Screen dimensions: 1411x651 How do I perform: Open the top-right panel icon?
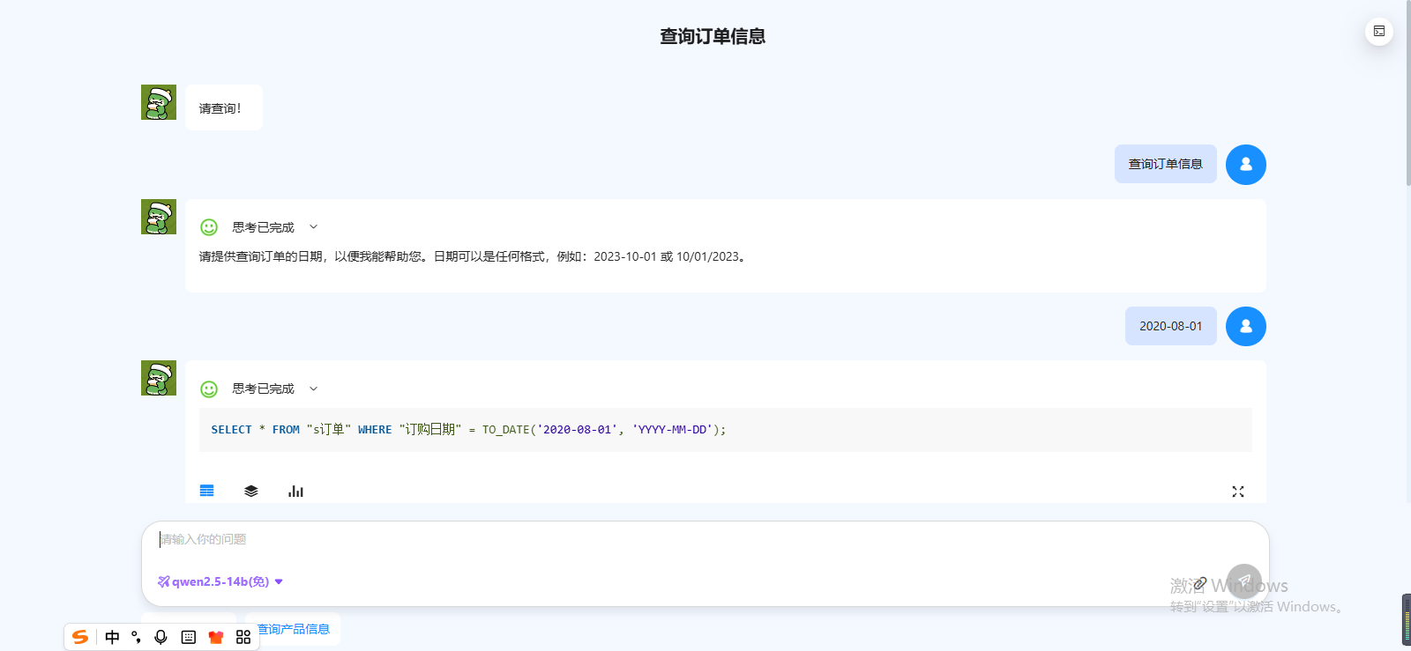(1378, 32)
